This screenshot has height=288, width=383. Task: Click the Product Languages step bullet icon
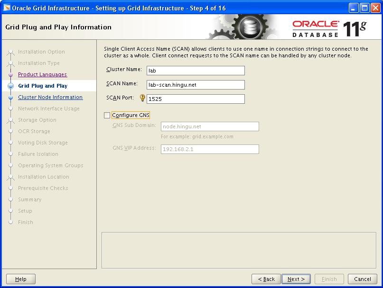pos(10,75)
